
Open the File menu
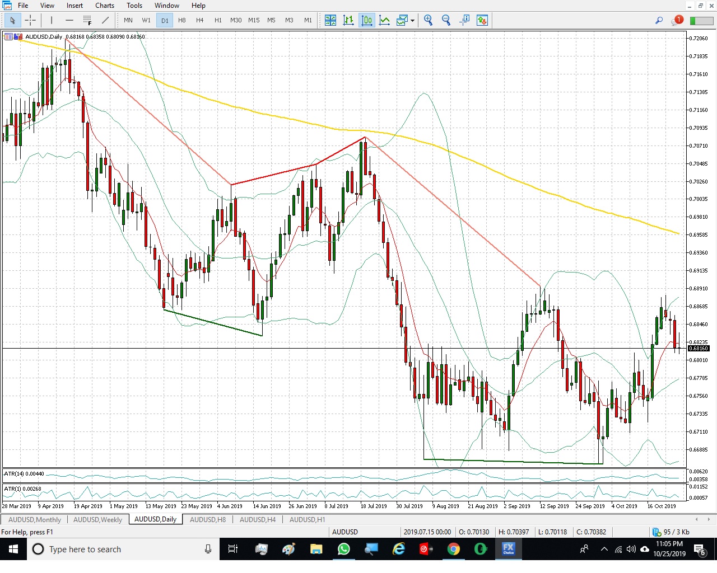pos(23,6)
